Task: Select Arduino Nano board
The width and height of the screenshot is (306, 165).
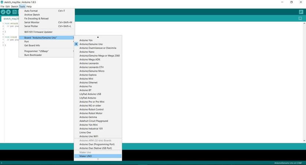Action: 98,52
